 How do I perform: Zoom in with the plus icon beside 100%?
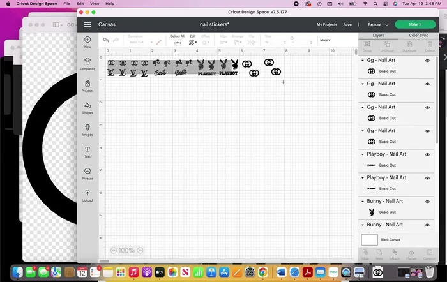140,250
